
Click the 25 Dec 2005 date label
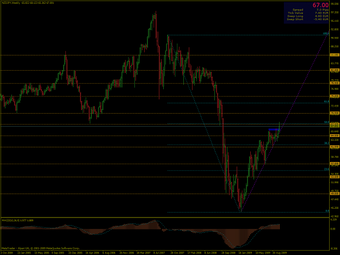(x=76, y=253)
